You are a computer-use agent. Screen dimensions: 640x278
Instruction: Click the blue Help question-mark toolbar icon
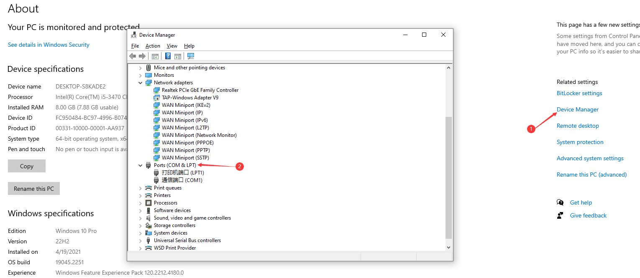168,56
